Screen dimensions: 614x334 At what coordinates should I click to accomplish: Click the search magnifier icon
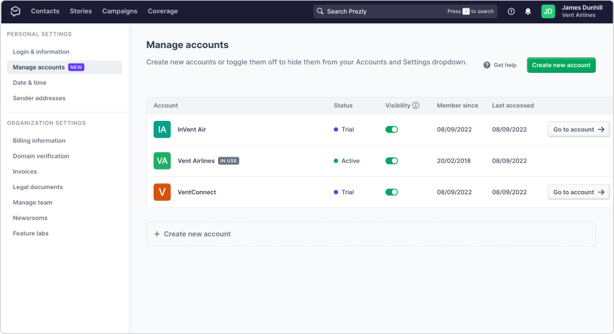click(320, 11)
